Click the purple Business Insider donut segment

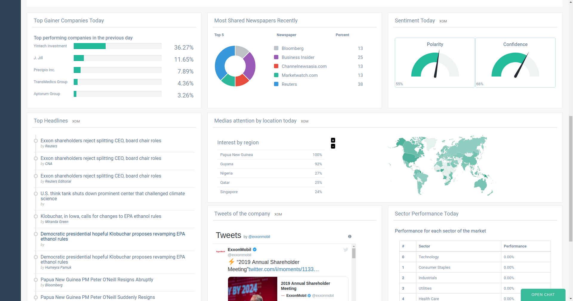(x=249, y=66)
